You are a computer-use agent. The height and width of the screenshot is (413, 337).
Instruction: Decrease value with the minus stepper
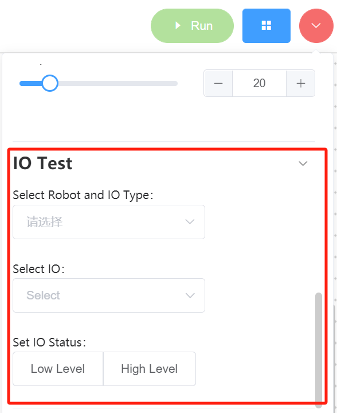pos(218,83)
